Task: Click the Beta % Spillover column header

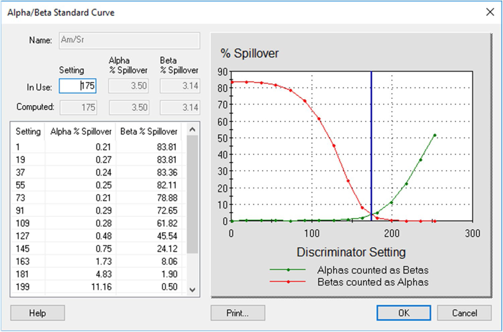Action: coord(148,131)
